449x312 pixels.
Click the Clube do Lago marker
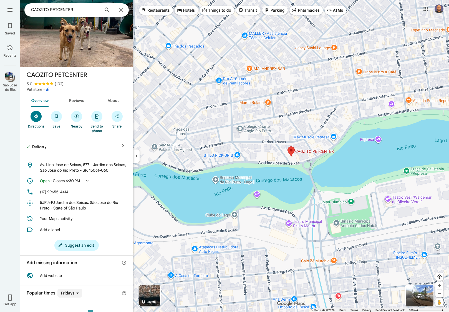[x=234, y=214]
